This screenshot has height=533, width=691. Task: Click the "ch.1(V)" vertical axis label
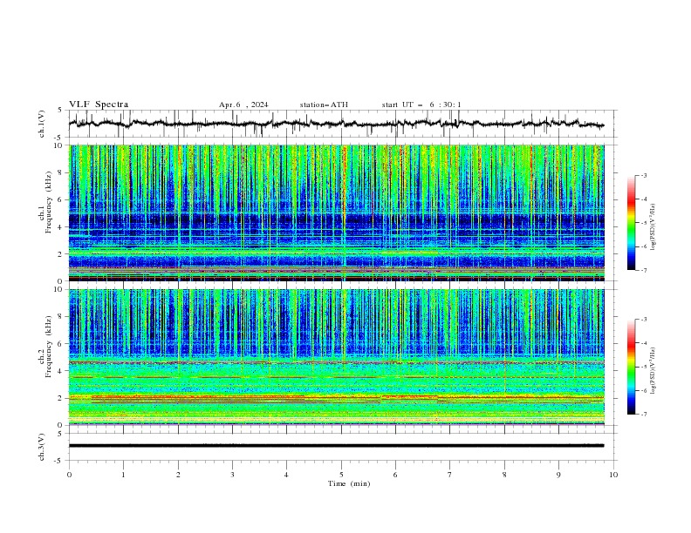click(x=42, y=124)
